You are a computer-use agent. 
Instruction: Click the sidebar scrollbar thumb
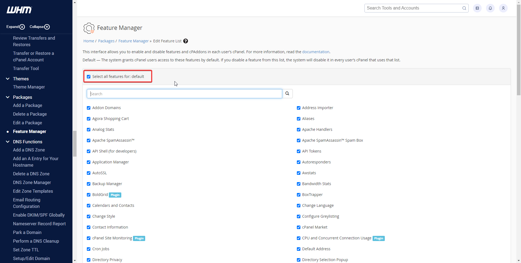click(x=75, y=144)
